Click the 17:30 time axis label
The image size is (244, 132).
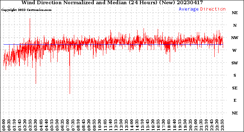pos(163,125)
